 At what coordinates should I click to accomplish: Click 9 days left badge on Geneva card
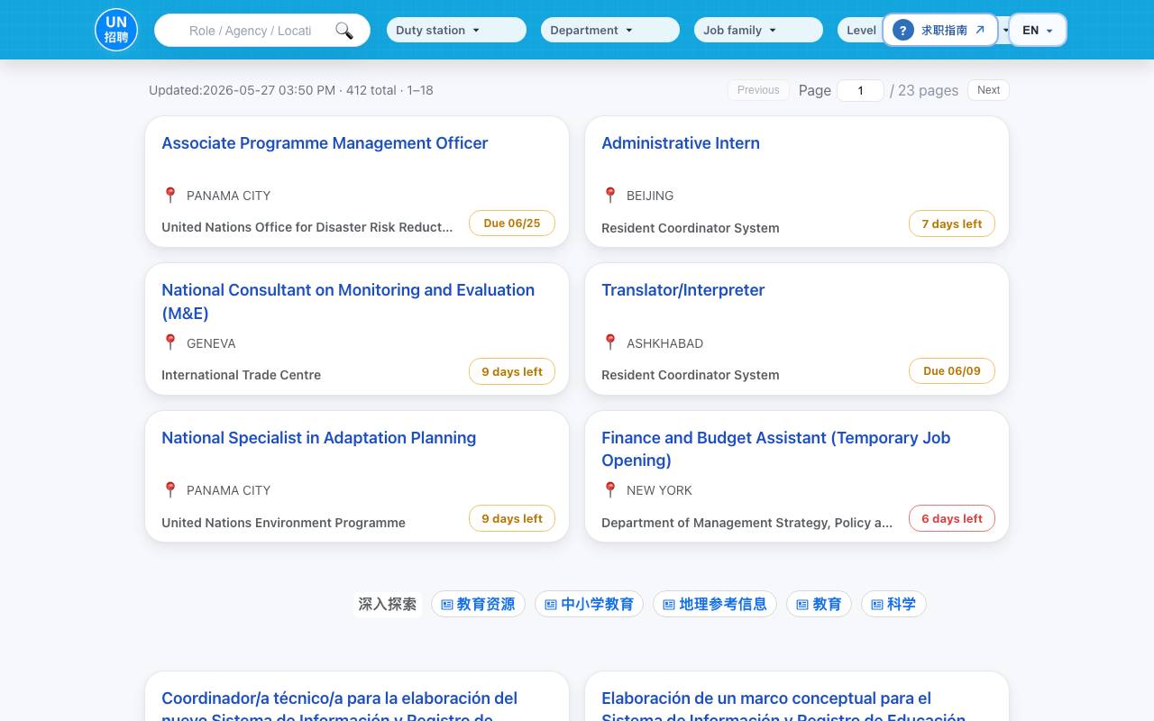(x=512, y=371)
